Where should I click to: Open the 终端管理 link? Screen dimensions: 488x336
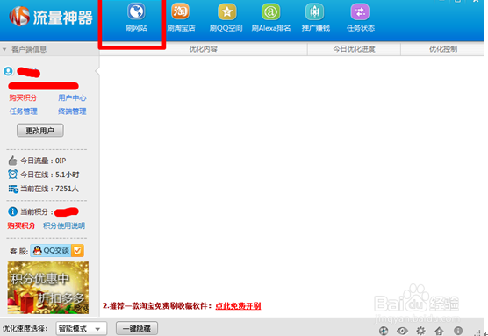(72, 111)
